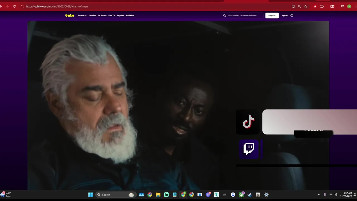Open the volume speaker tray icon

pyautogui.click(x=336, y=195)
